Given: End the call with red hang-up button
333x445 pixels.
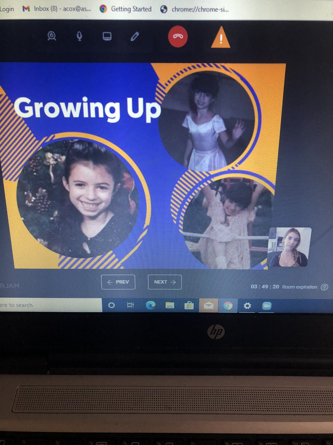Looking at the screenshot, I should tap(178, 37).
